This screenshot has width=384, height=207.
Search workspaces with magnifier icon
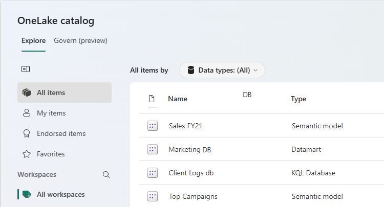pos(106,175)
